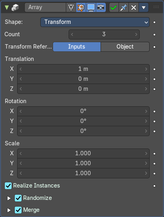Click Translation X field 1 m
The height and width of the screenshot is (217, 164).
click(x=83, y=69)
